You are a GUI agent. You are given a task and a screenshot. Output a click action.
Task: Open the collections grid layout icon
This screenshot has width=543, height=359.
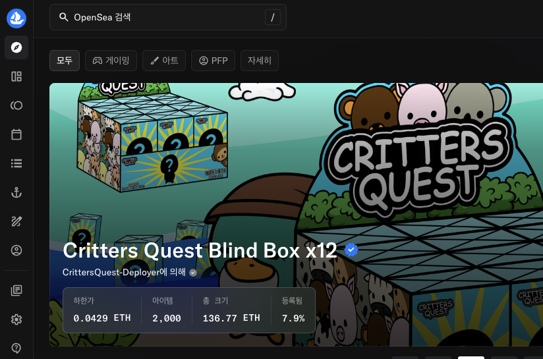16,76
